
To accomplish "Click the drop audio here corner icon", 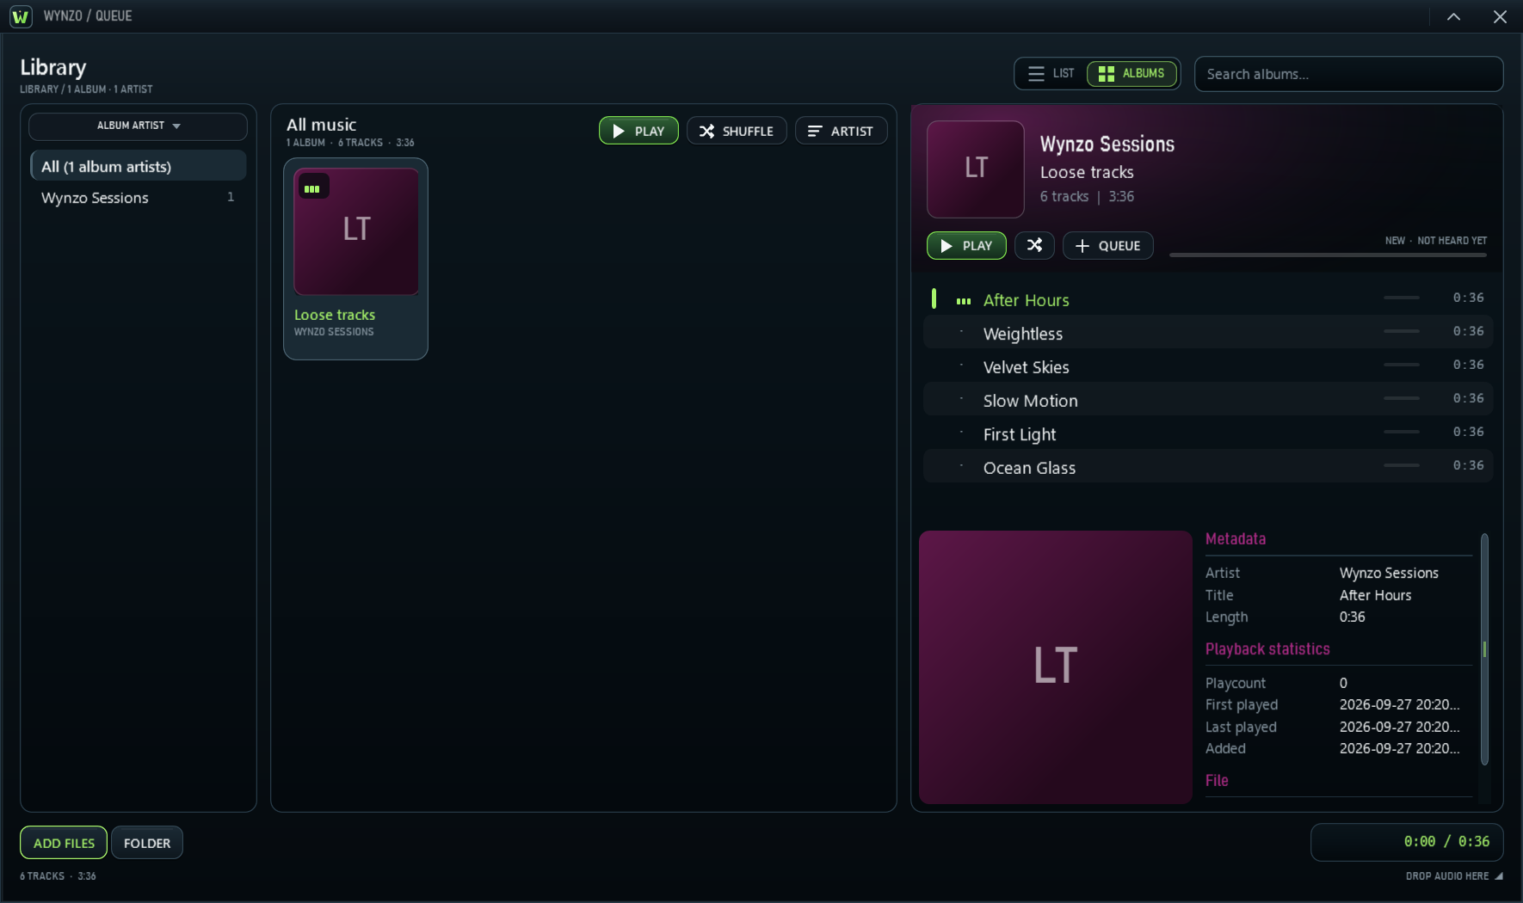I will click(1499, 876).
